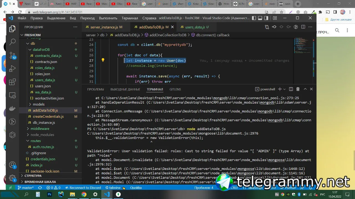
Task: Click the go to previous change icon
Action: click(274, 27)
